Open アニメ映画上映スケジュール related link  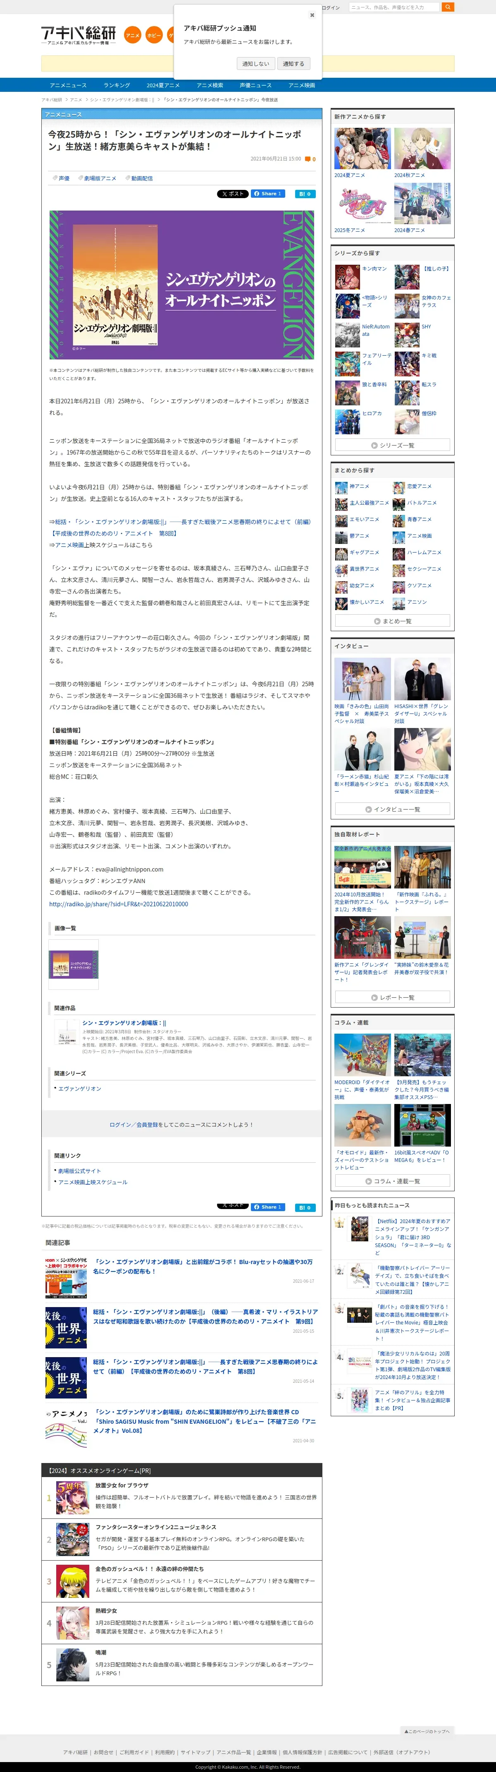(93, 1182)
